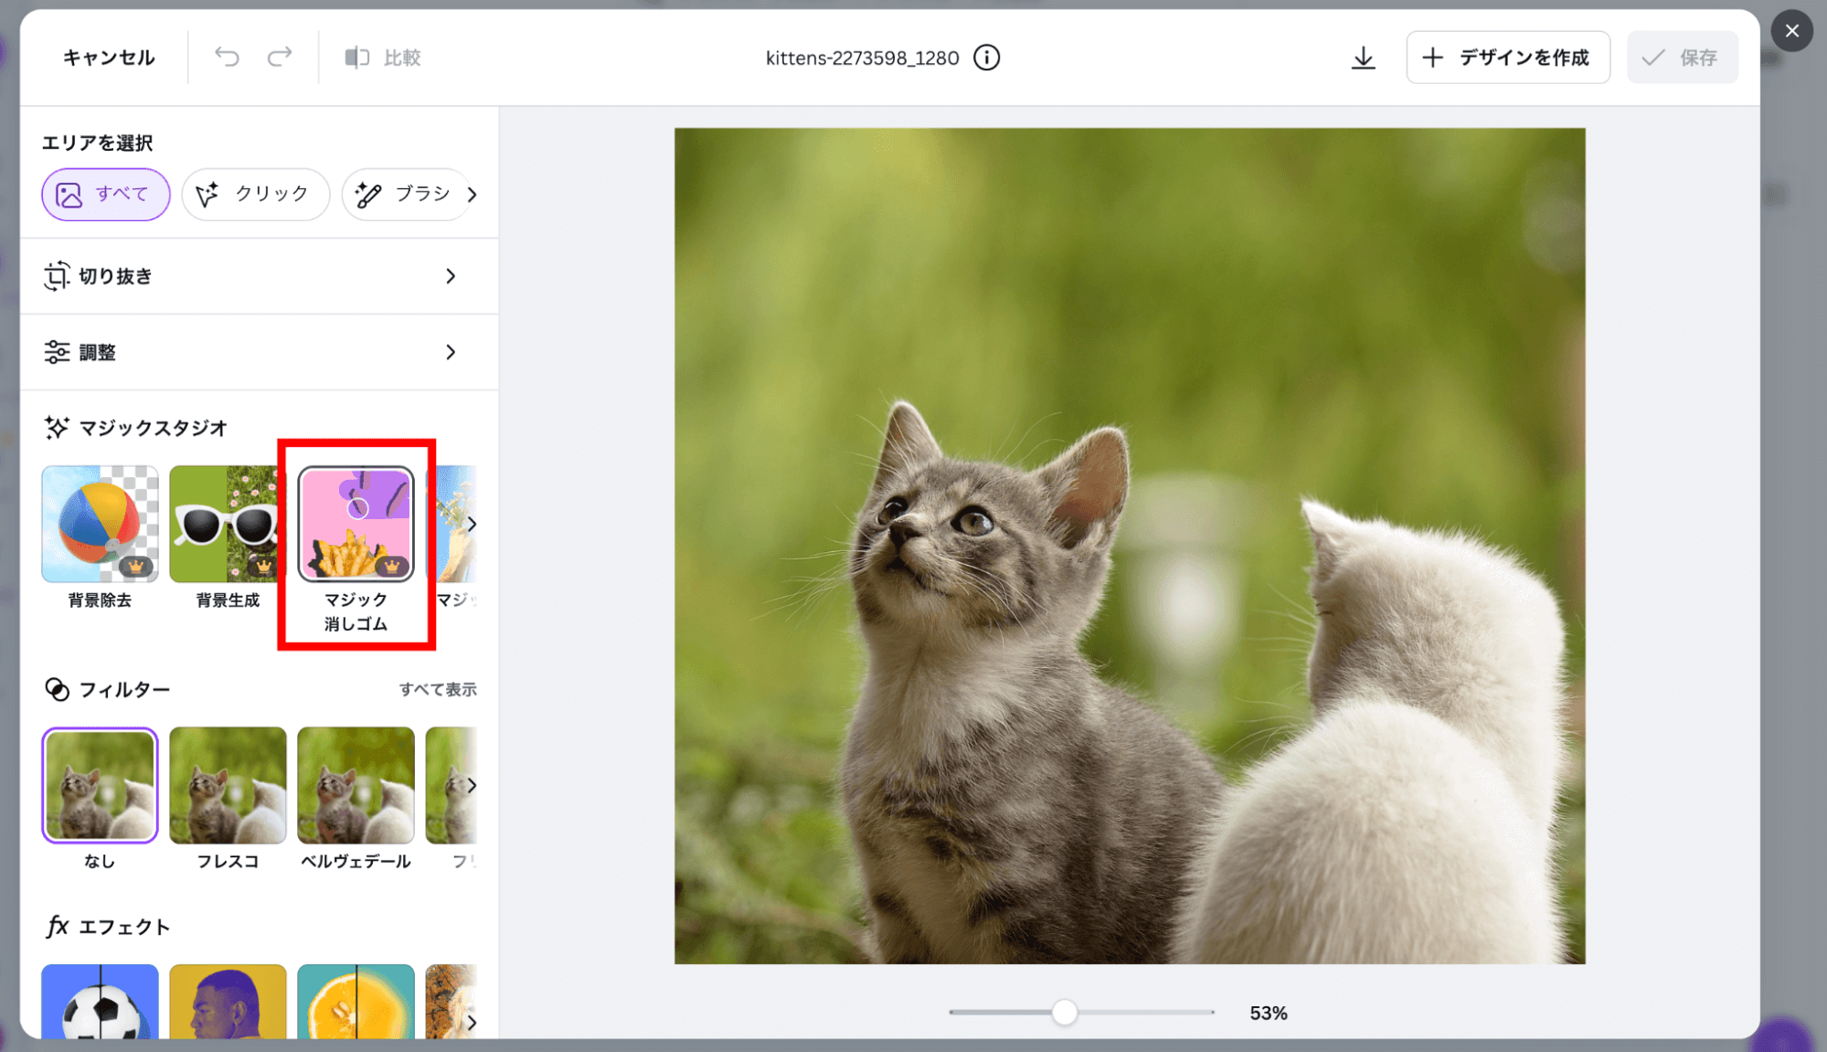Apply the ベルヴェデール filter thumbnail
1827x1052 pixels.
356,785
